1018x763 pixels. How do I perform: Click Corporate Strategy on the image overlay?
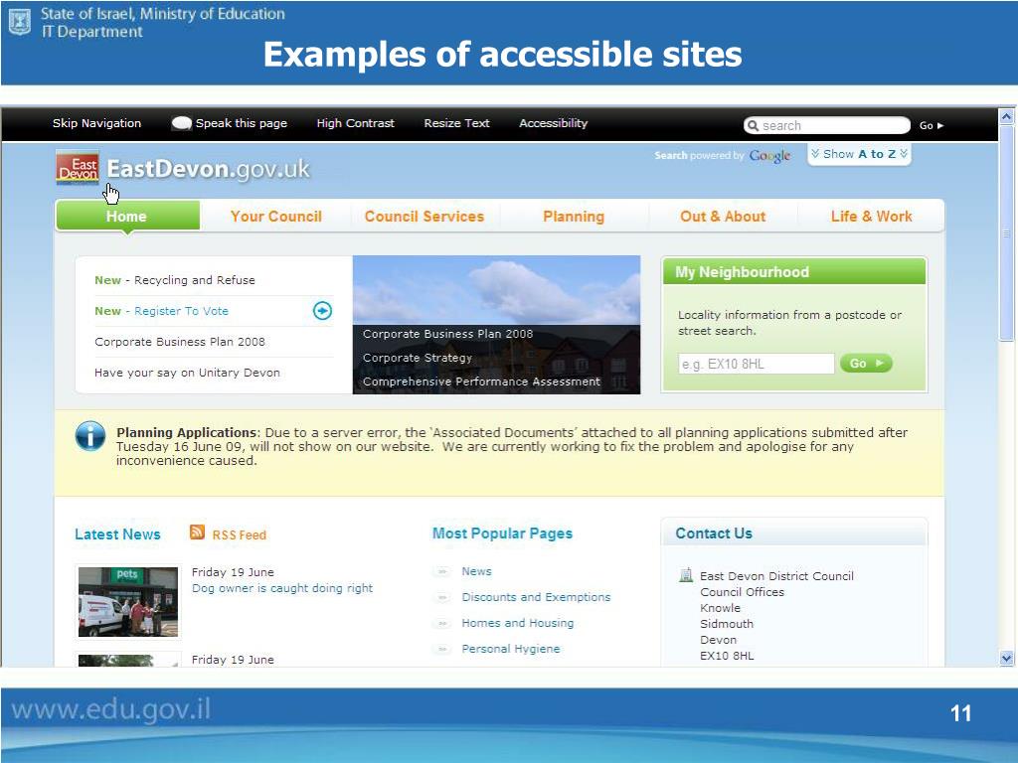click(x=418, y=358)
